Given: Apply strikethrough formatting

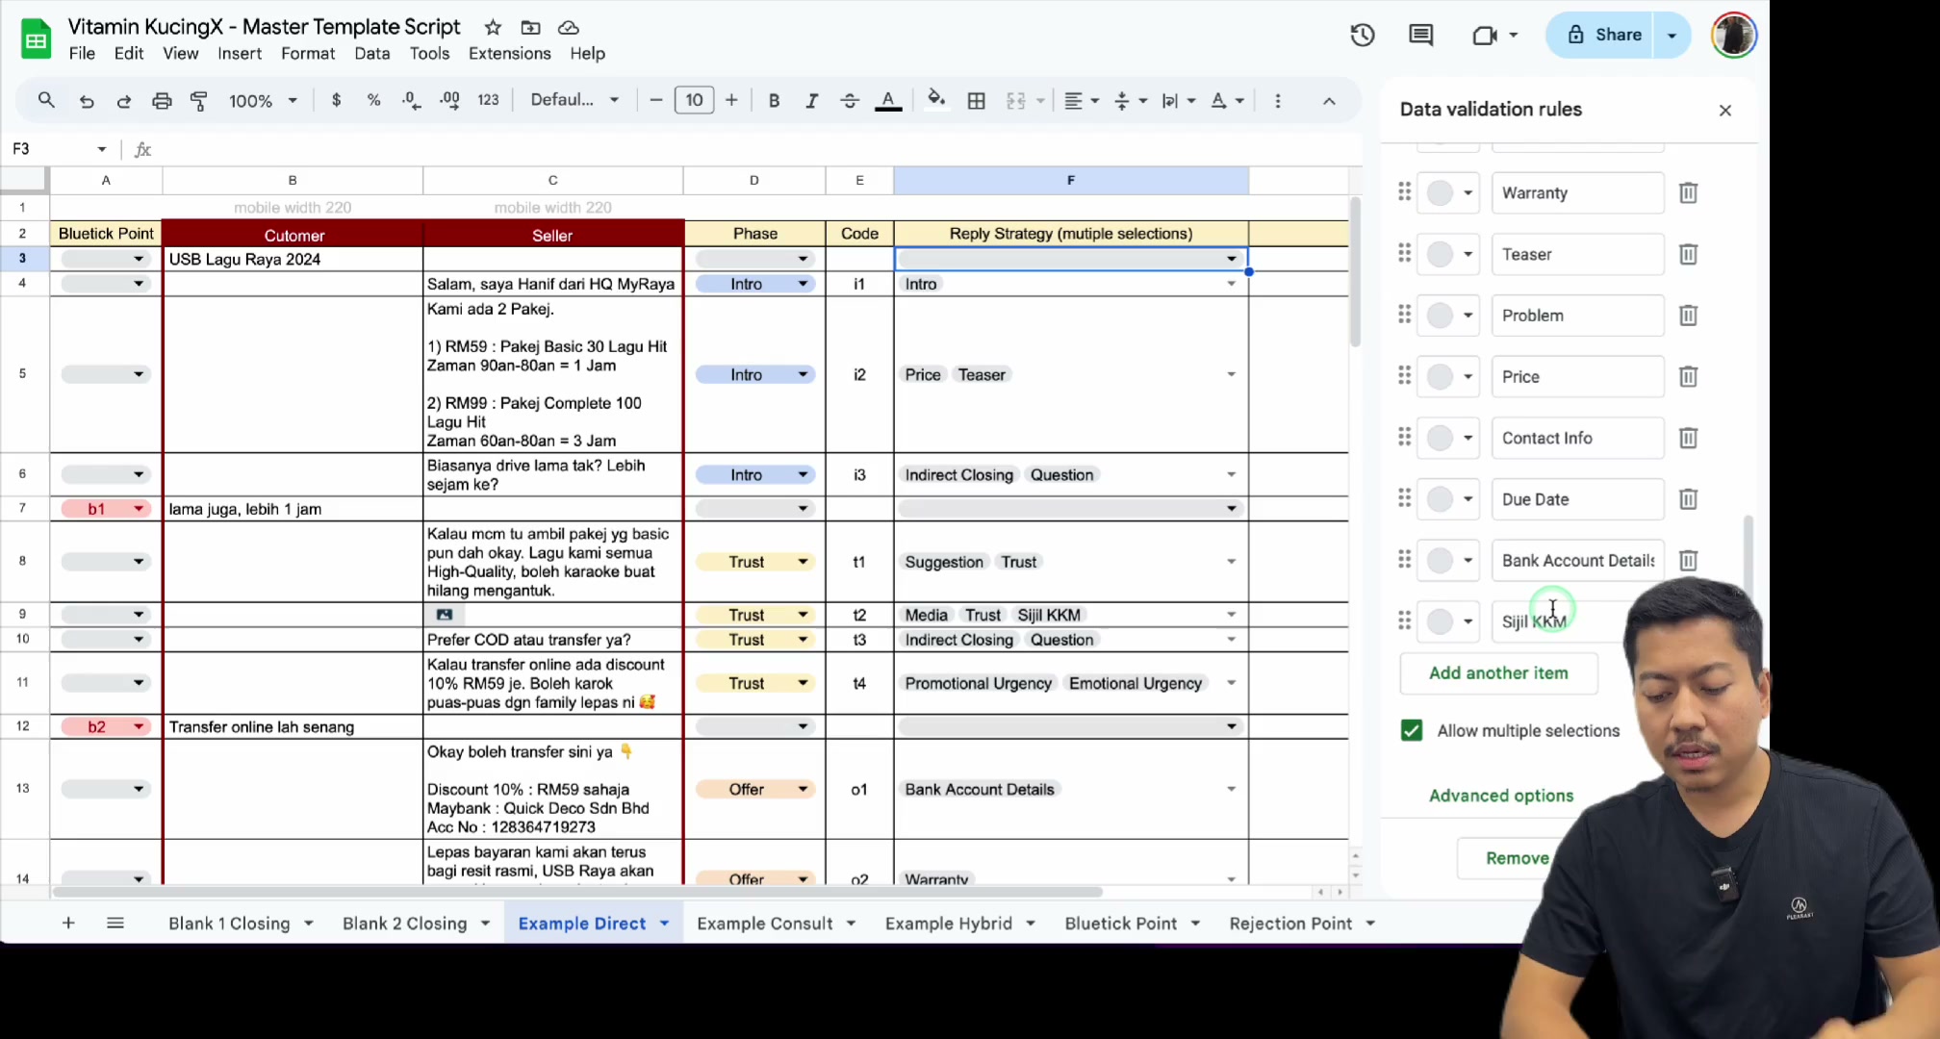Looking at the screenshot, I should (x=849, y=100).
